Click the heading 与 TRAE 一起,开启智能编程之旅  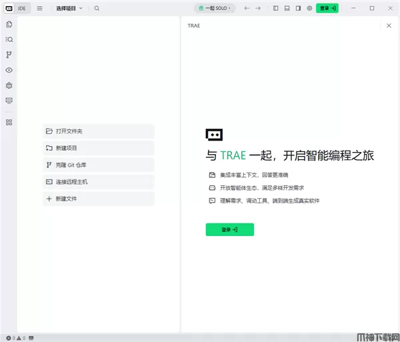(x=290, y=155)
